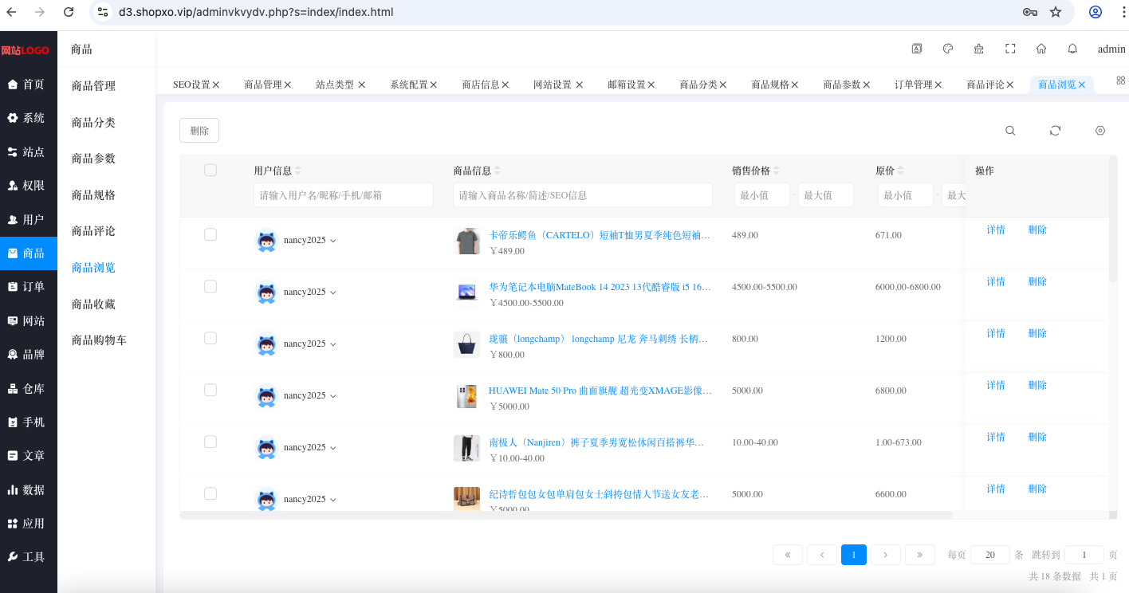Open the language switch icon in top bar
Screen dimensions: 1129x593
click(917, 49)
